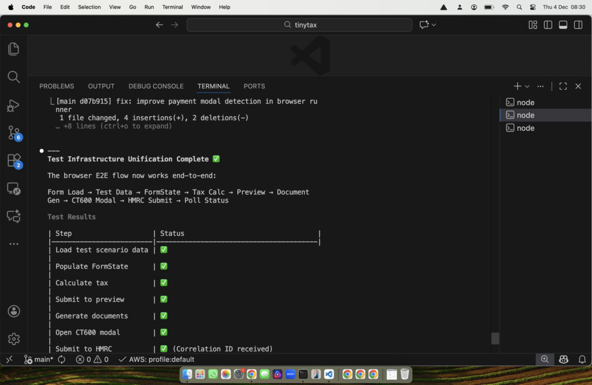Click the main* branch status bar button
This screenshot has height=385, width=592.
tap(39, 360)
